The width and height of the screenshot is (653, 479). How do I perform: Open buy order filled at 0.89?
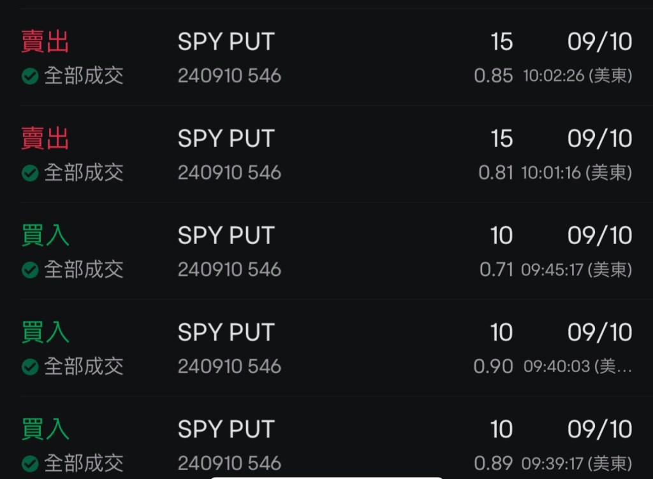pos(326,446)
